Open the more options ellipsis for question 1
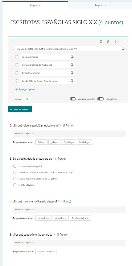Viewport: 132px width, 266px height. tap(124, 99)
